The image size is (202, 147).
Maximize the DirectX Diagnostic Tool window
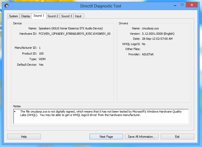(182, 5)
